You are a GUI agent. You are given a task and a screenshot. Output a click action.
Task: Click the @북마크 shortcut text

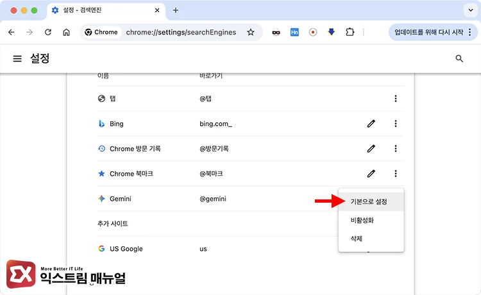coord(211,174)
